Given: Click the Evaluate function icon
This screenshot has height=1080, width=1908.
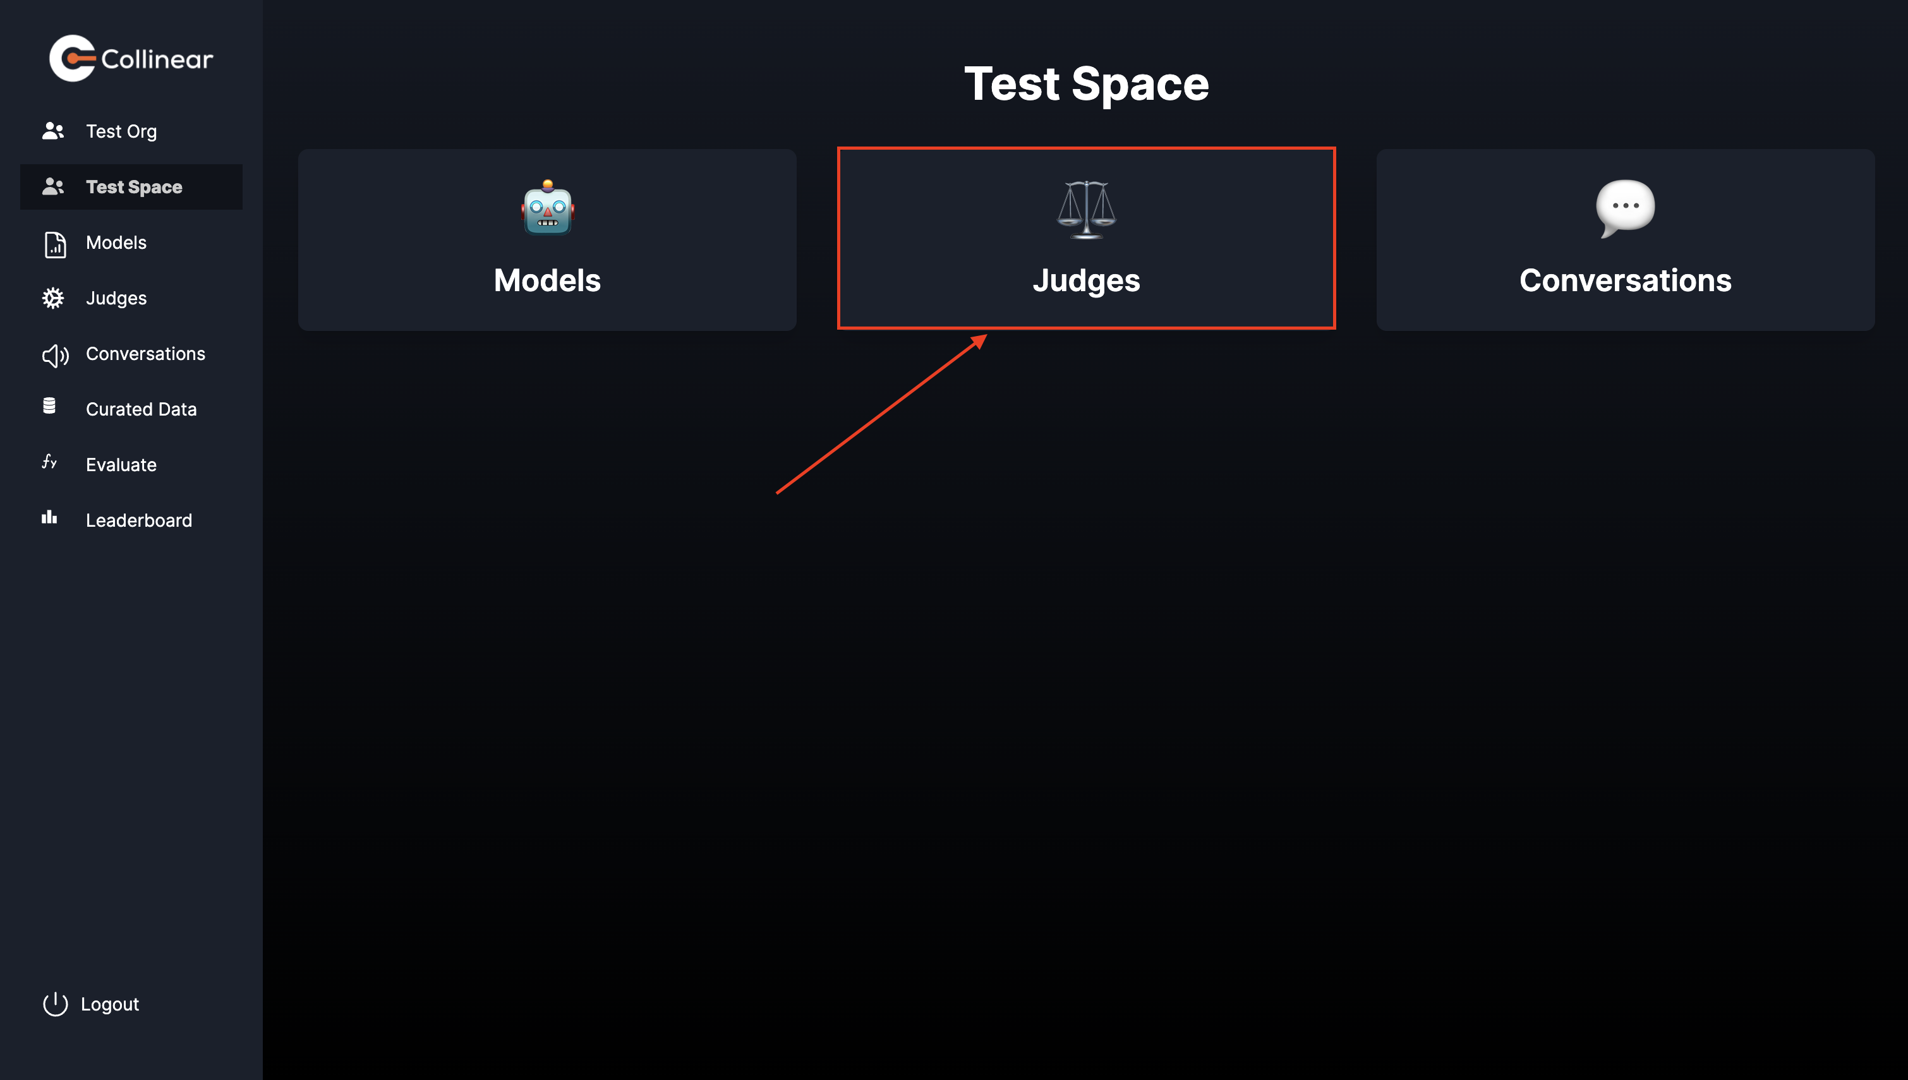Looking at the screenshot, I should point(50,462).
